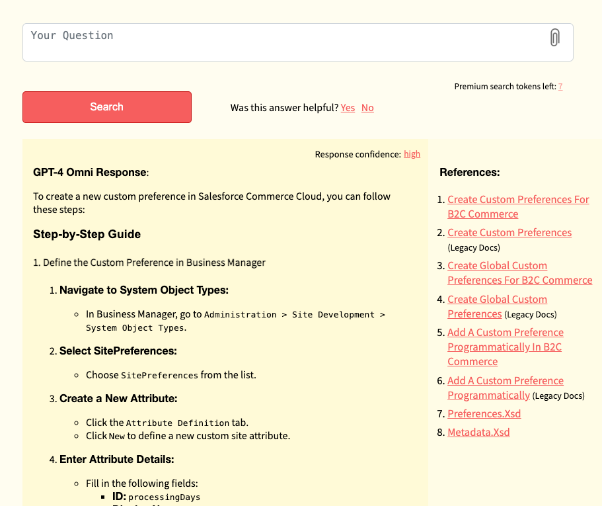Click the GPT-4 Omni Response heading
The width and height of the screenshot is (602, 506).
coord(90,173)
